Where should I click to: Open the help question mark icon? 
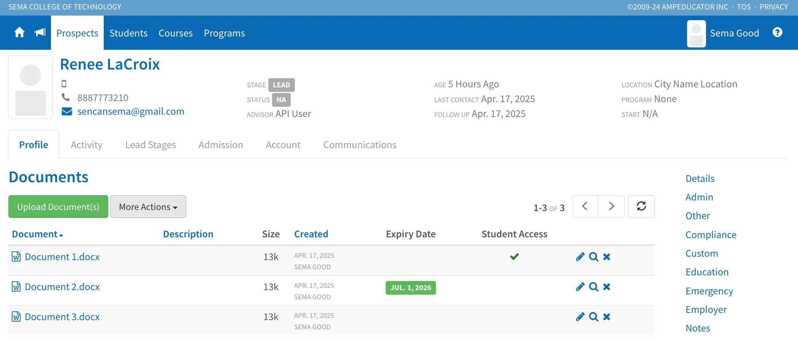point(777,33)
